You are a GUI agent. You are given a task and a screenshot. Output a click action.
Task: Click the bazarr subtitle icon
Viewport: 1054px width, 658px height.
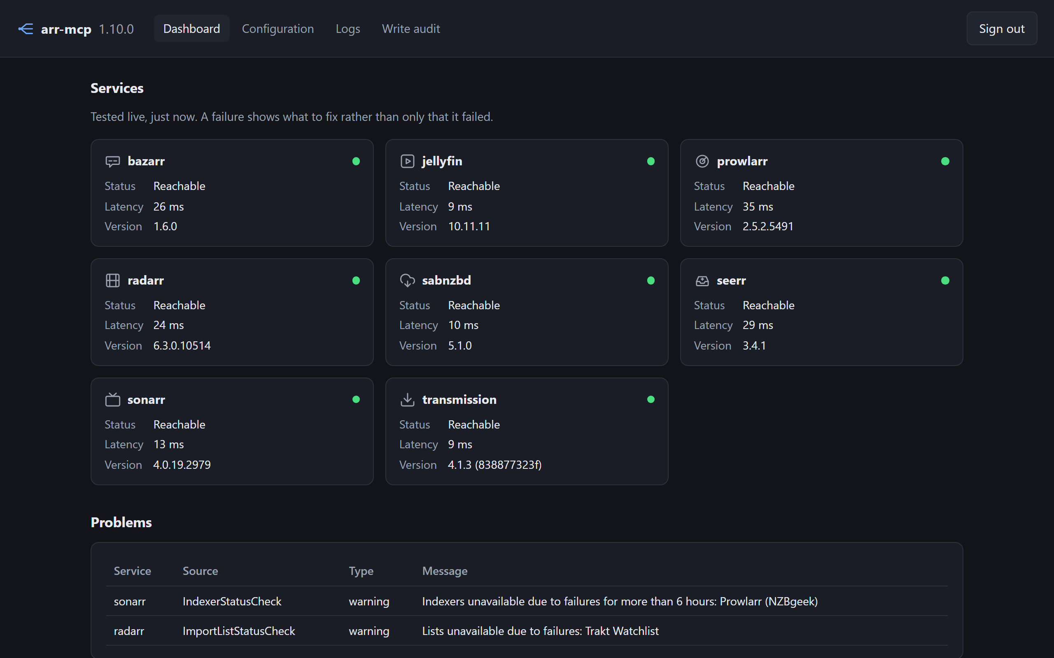113,162
